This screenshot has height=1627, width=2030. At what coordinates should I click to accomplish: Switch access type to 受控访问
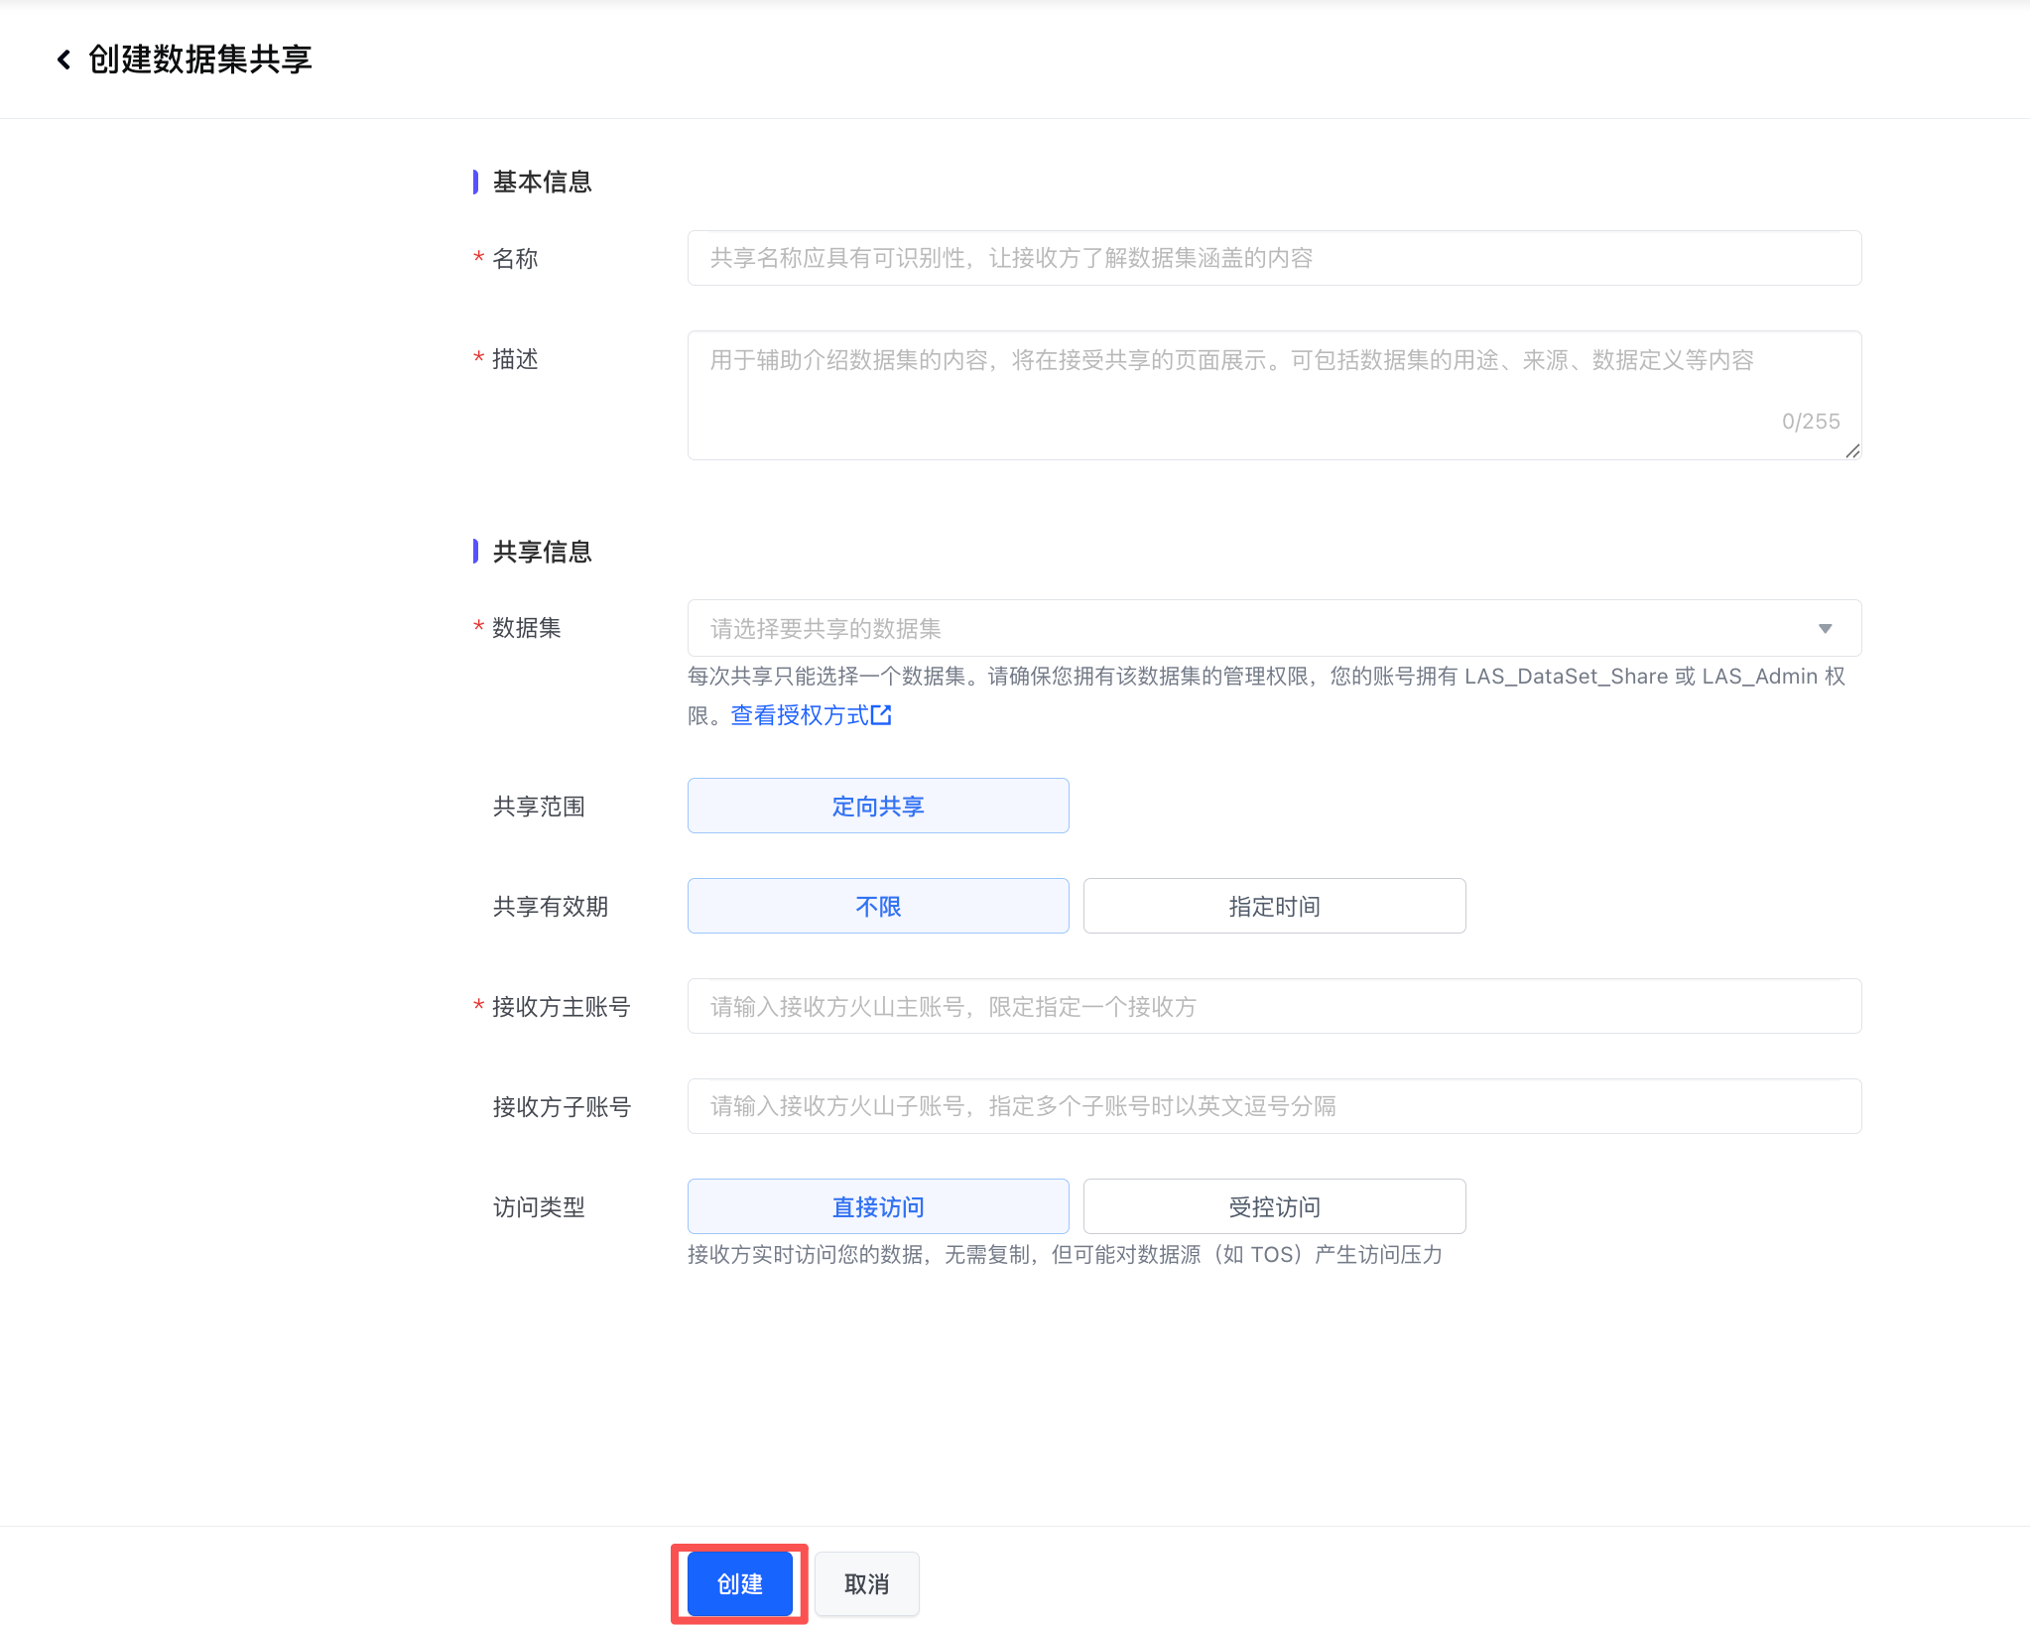tap(1273, 1206)
